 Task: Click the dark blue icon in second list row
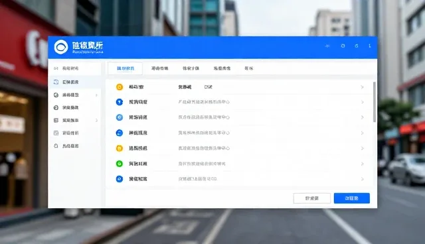(x=120, y=102)
